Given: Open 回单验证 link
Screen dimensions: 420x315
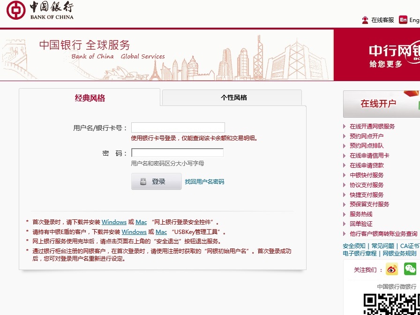Looking at the screenshot, I should (361, 224).
